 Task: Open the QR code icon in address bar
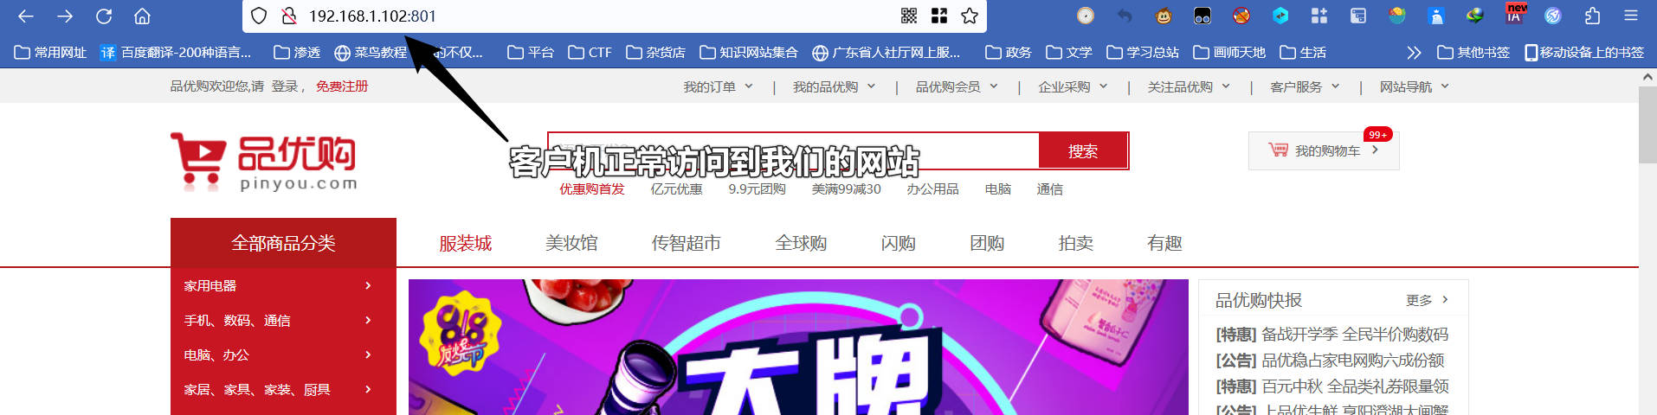click(909, 16)
